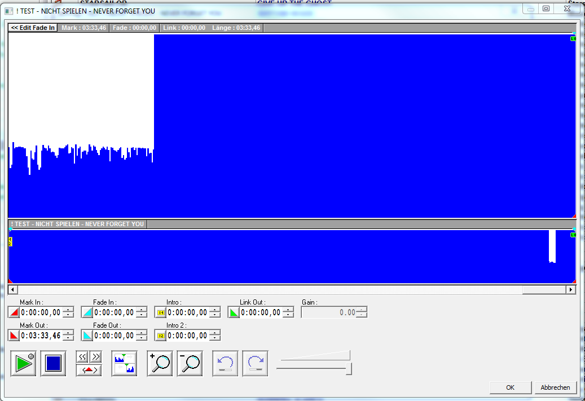Click the red Mark In set icon
The width and height of the screenshot is (585, 401).
click(x=14, y=312)
